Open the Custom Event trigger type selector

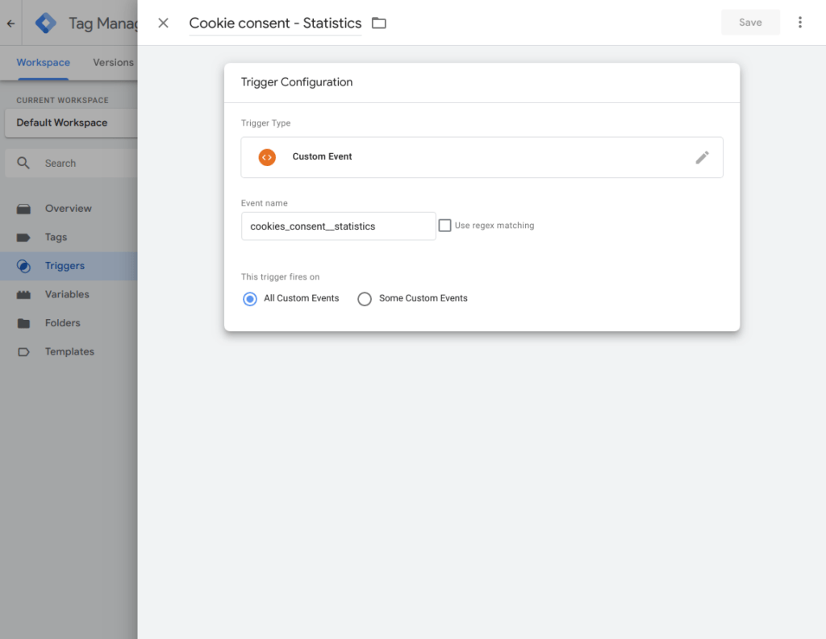[x=481, y=157]
